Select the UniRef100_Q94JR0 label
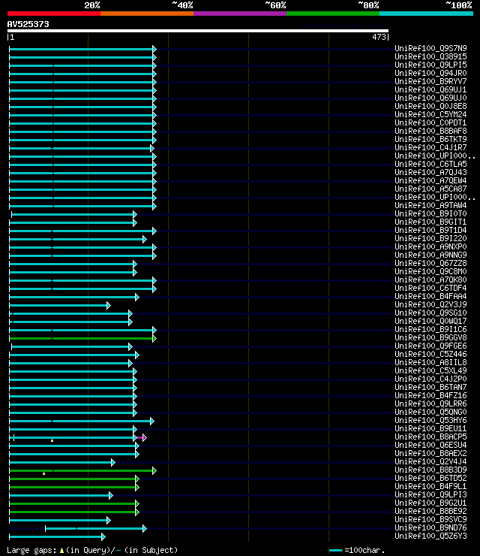 click(x=430, y=73)
